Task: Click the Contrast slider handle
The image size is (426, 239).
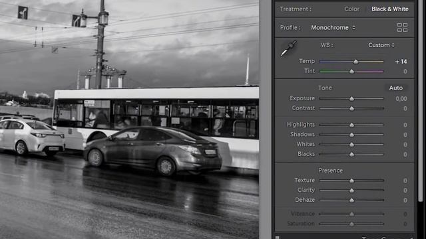Action: tap(352, 108)
